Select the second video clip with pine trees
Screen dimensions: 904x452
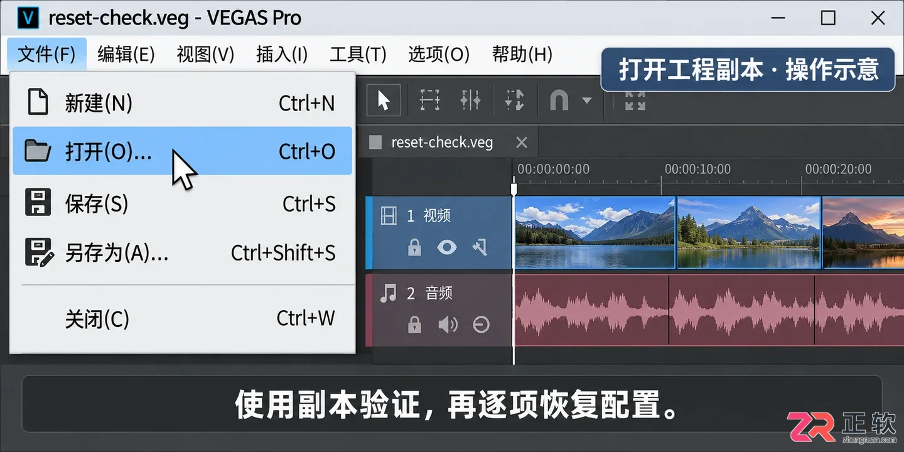click(749, 232)
